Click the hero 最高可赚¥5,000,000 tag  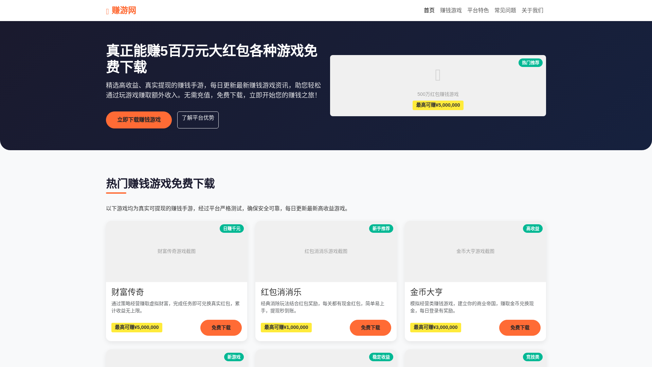(x=438, y=105)
